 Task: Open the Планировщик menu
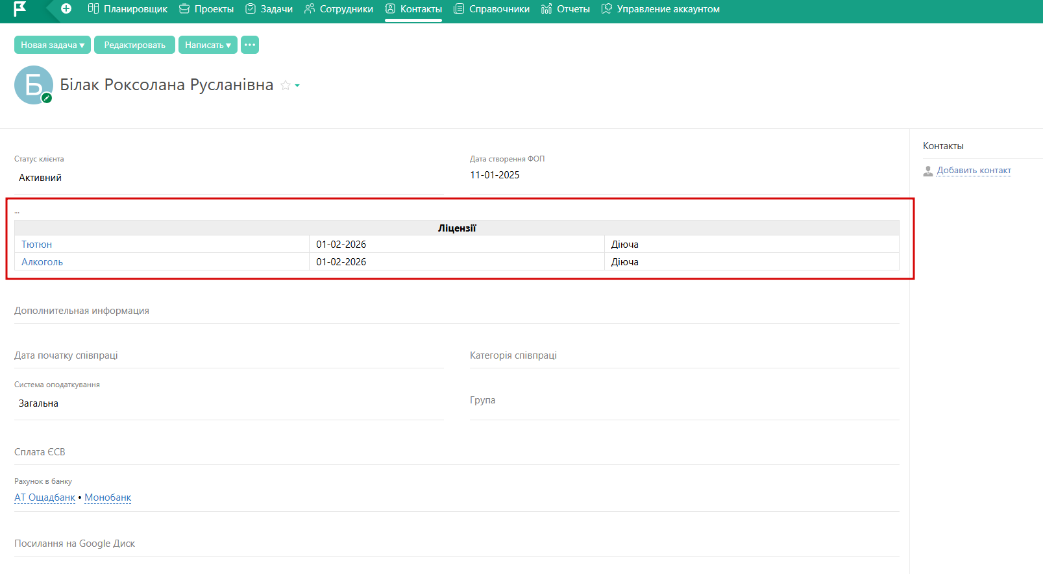point(128,9)
